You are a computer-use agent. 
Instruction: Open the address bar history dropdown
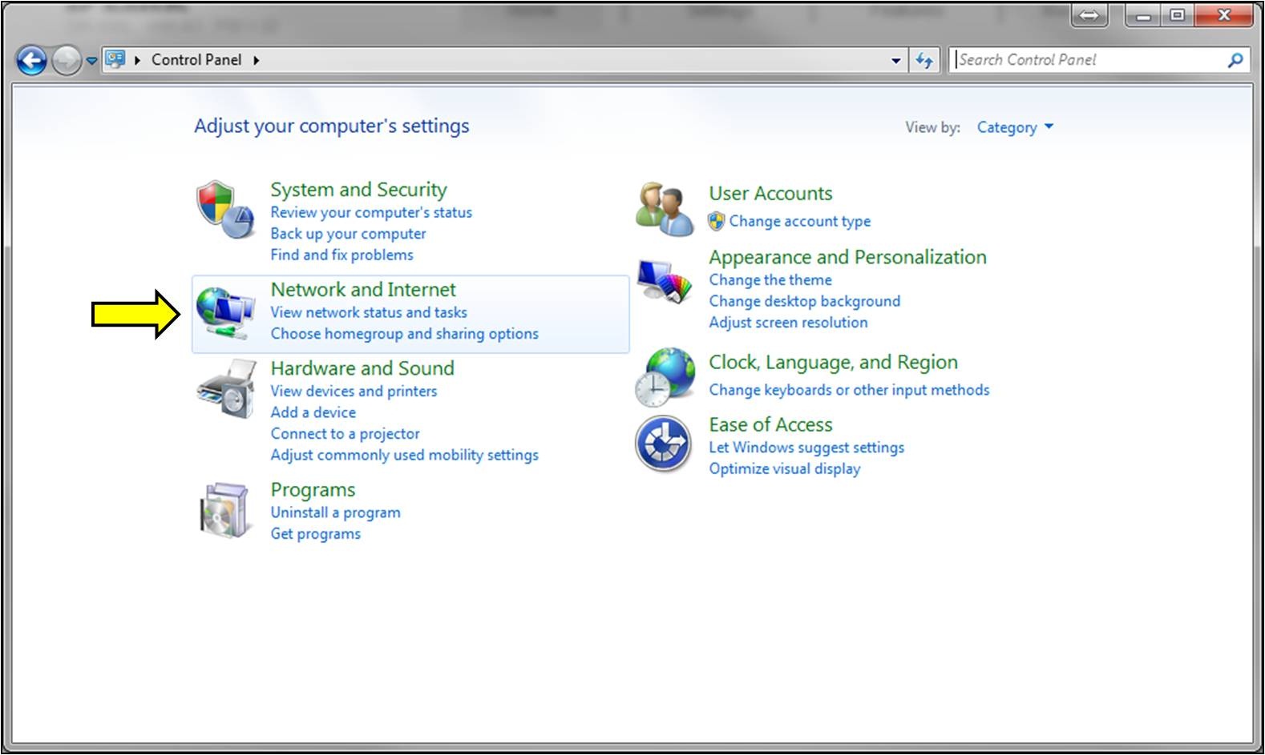pos(896,60)
